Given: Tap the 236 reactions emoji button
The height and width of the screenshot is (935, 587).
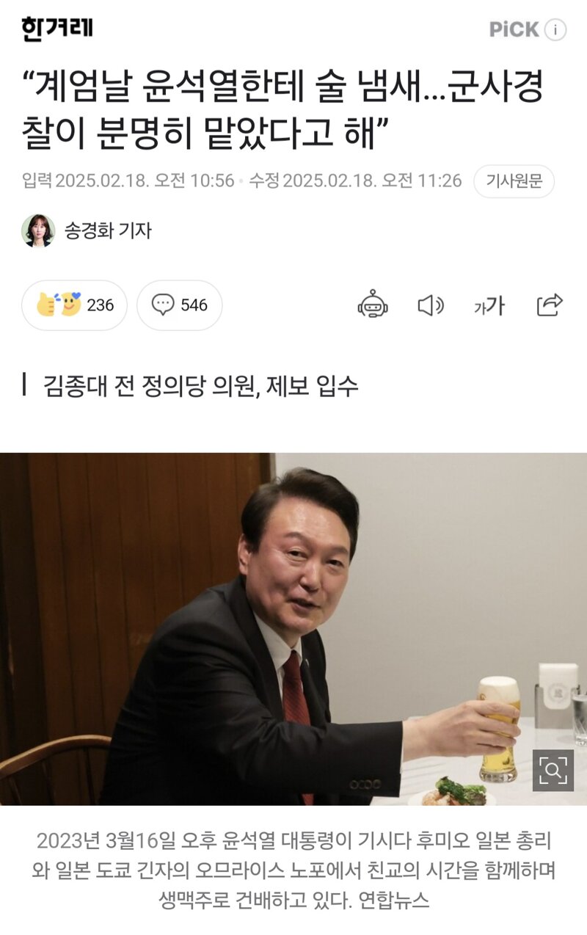Looking at the screenshot, I should [75, 305].
